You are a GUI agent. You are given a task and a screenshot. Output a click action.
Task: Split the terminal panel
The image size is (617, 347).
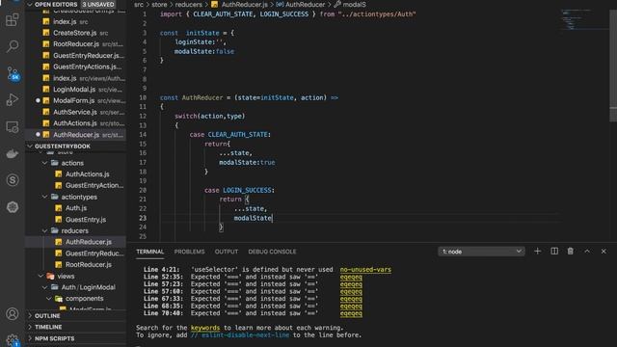(554, 251)
